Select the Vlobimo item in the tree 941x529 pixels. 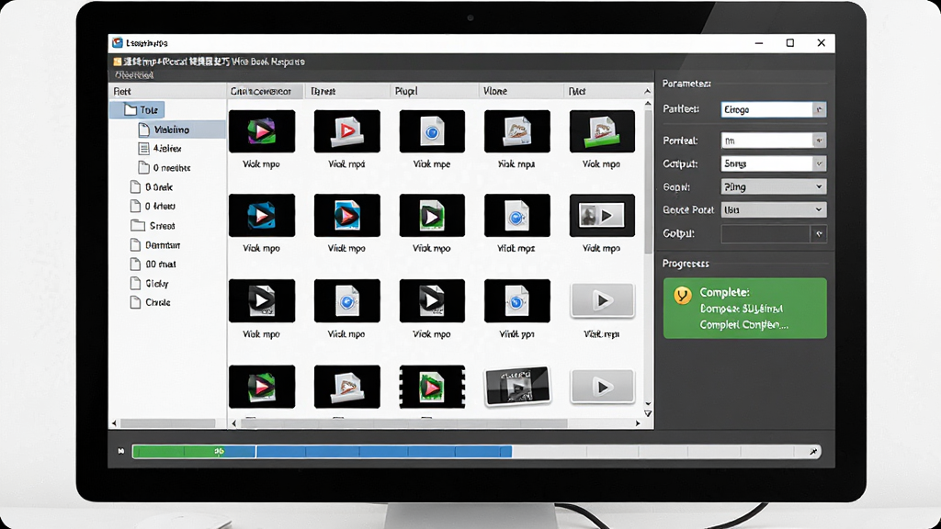point(171,129)
